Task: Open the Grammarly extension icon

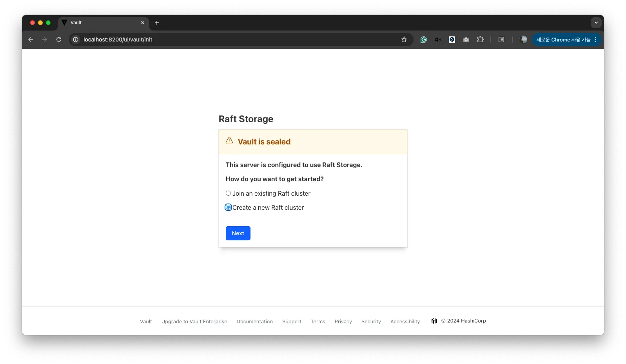Action: click(424, 40)
